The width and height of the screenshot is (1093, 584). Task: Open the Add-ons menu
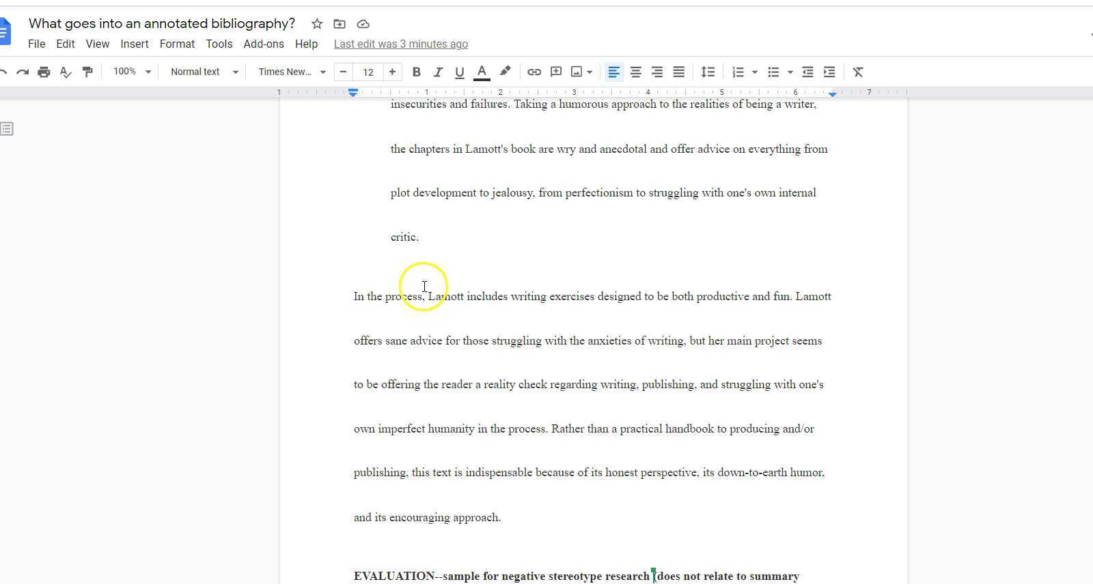(x=264, y=44)
